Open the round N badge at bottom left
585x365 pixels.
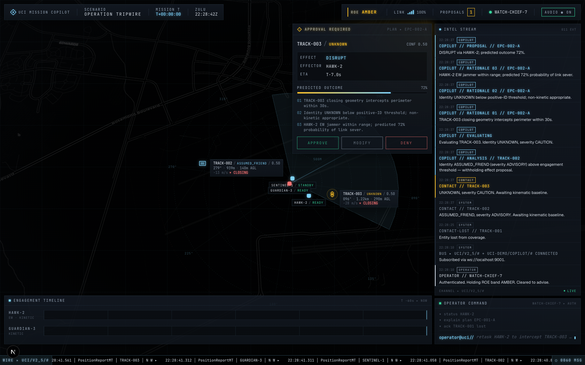(13, 352)
